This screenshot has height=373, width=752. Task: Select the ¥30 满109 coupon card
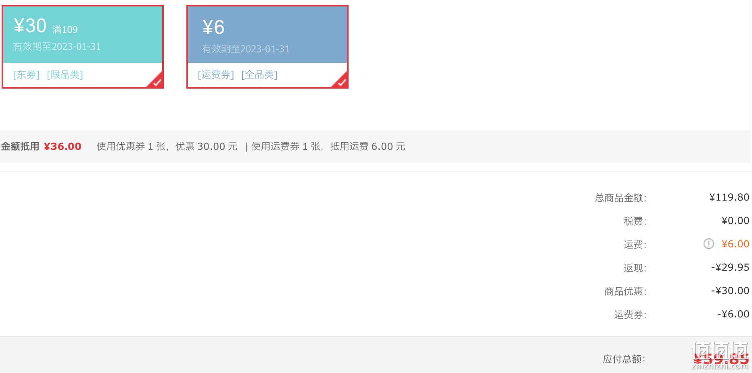pyautogui.click(x=83, y=47)
